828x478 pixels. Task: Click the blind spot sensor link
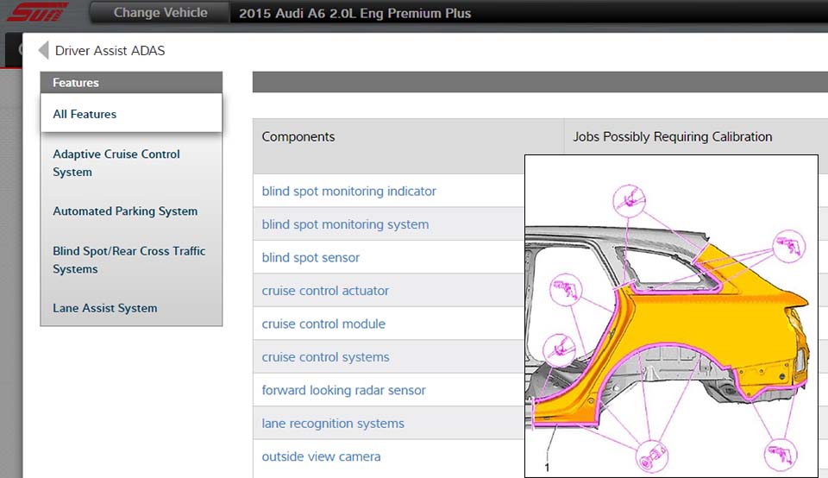(x=310, y=258)
